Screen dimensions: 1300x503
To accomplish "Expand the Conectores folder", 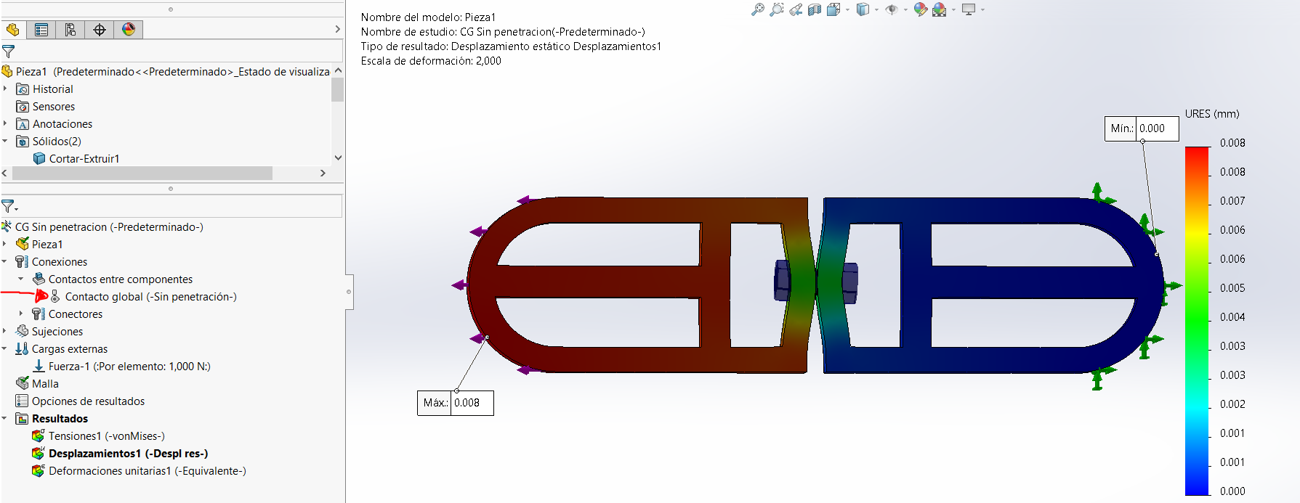I will click(x=21, y=314).
